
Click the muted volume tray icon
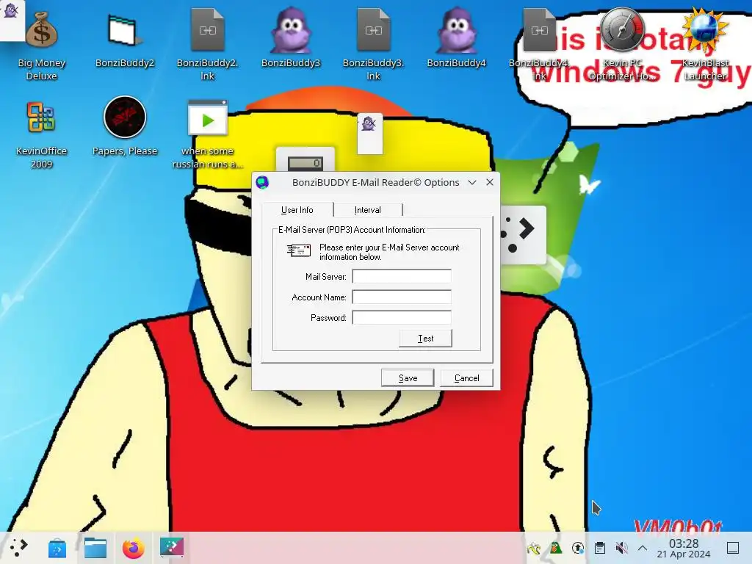621,548
